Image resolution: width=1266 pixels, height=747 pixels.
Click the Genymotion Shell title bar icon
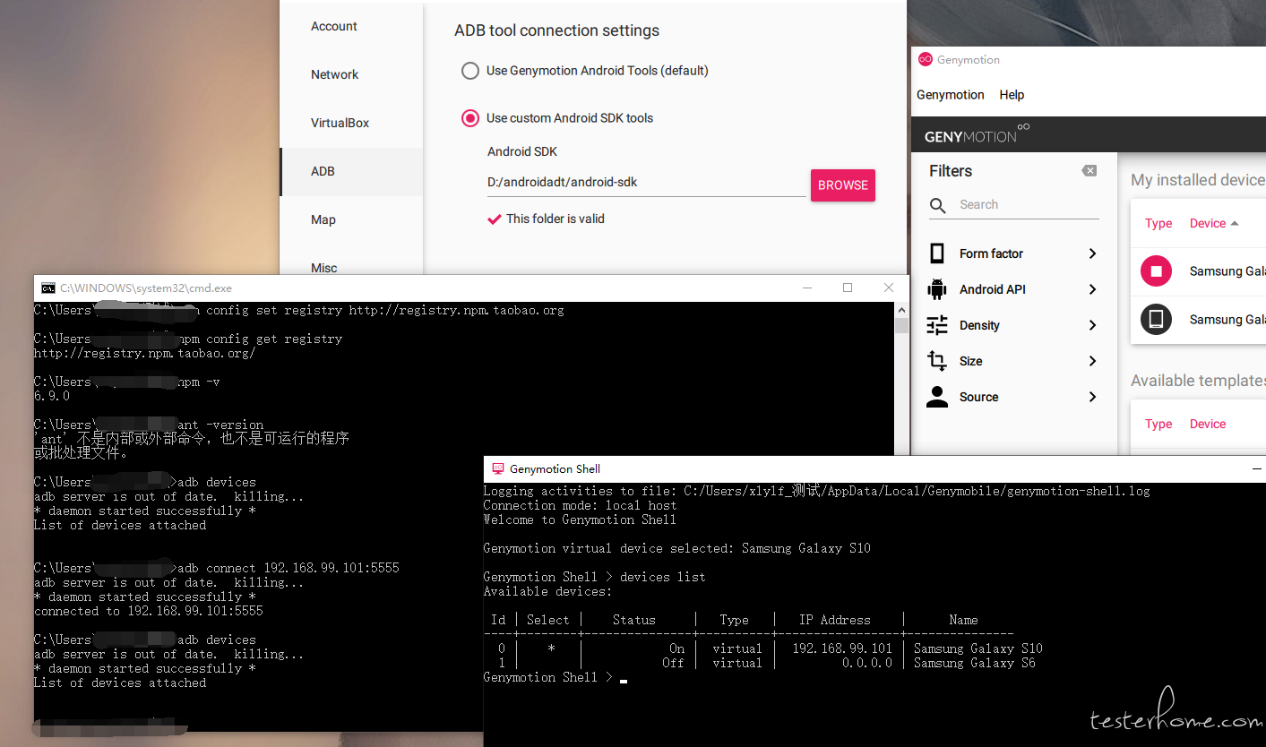coord(498,468)
